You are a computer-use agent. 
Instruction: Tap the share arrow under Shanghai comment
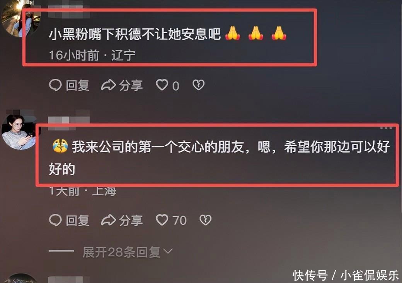point(108,220)
